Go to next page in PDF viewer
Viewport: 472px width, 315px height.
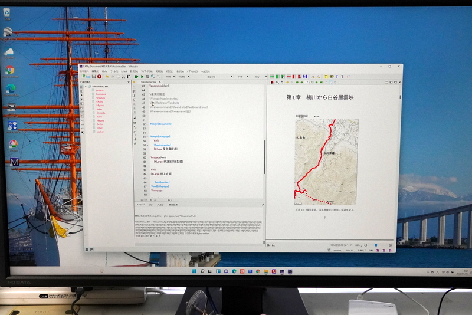pyautogui.click(x=317, y=82)
